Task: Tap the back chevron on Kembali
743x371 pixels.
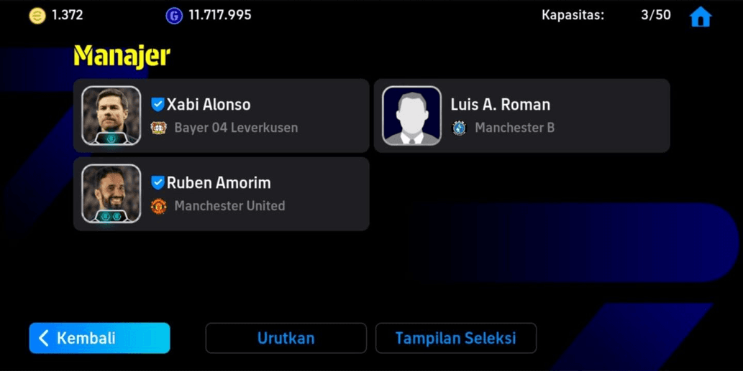Action: click(x=44, y=338)
